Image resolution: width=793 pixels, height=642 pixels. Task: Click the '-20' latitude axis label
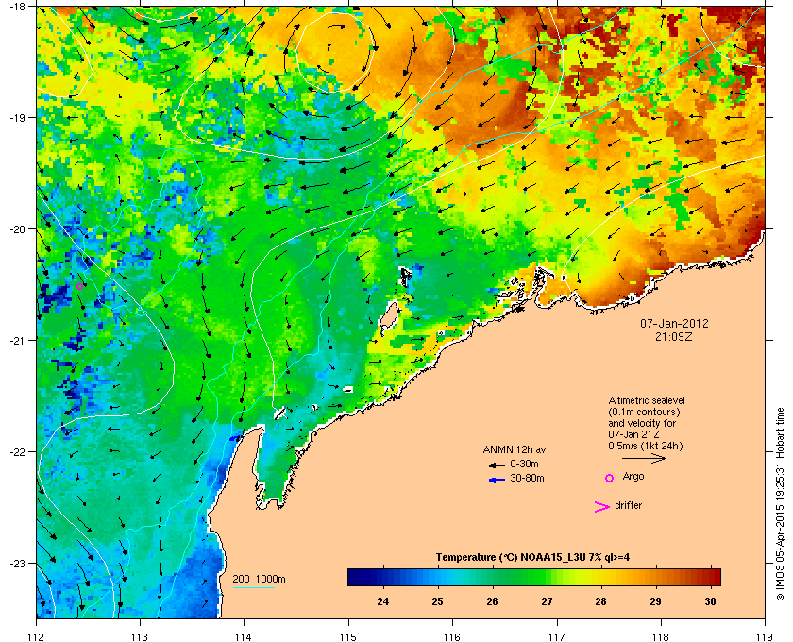point(16,228)
